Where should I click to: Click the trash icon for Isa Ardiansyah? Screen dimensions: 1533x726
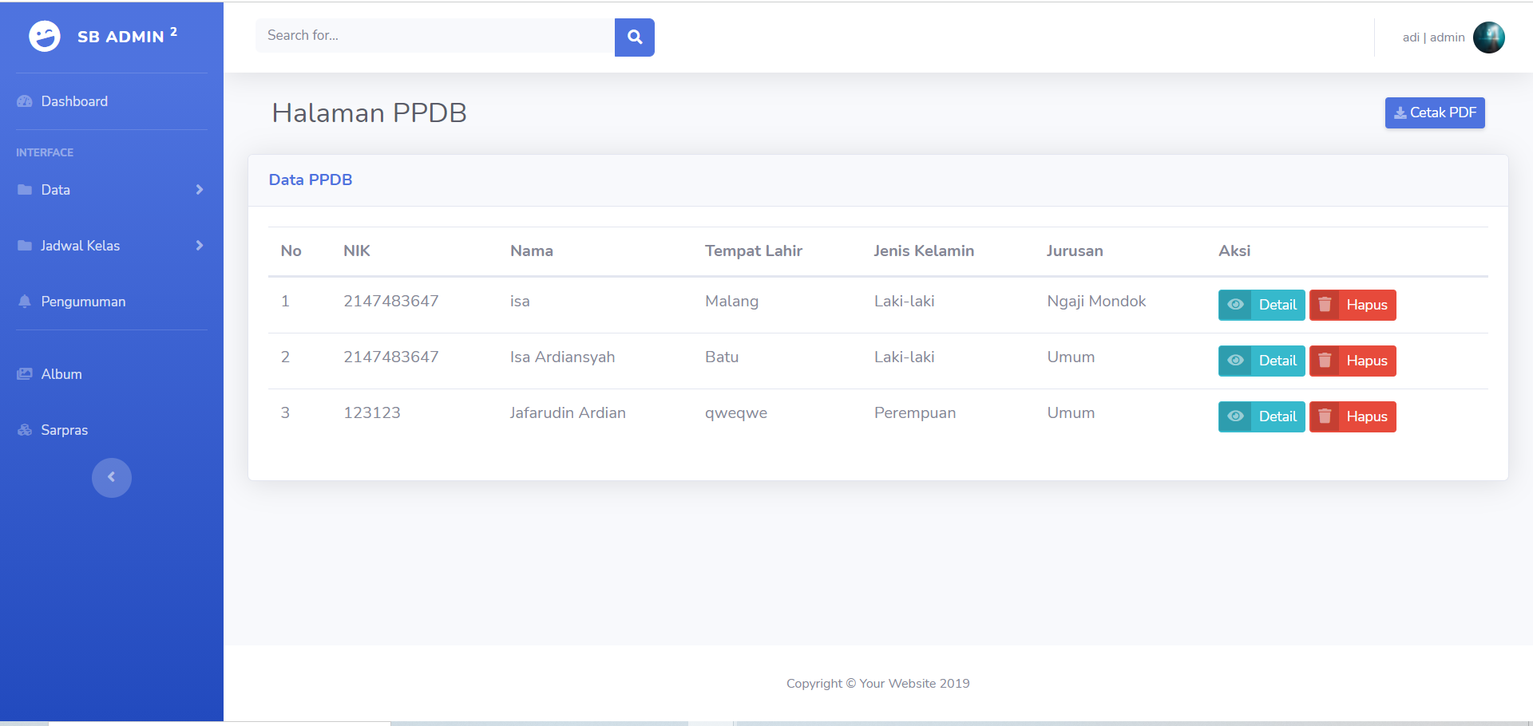click(1325, 361)
